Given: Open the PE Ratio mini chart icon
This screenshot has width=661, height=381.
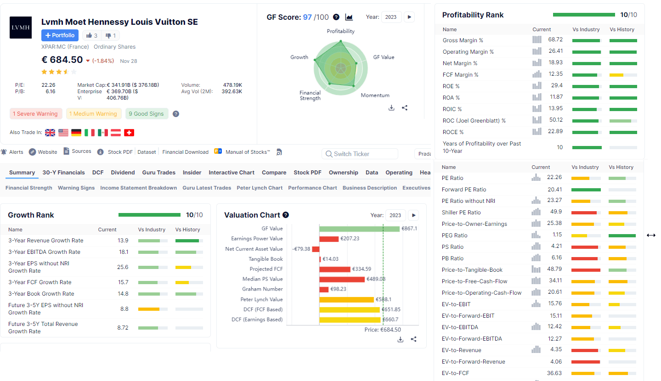Looking at the screenshot, I should [x=536, y=177].
